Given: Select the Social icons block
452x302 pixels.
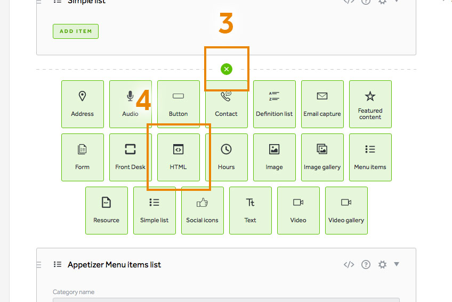Looking at the screenshot, I should pos(202,211).
